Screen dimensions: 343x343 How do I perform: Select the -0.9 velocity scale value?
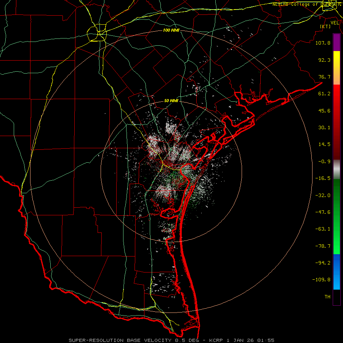[324, 162]
